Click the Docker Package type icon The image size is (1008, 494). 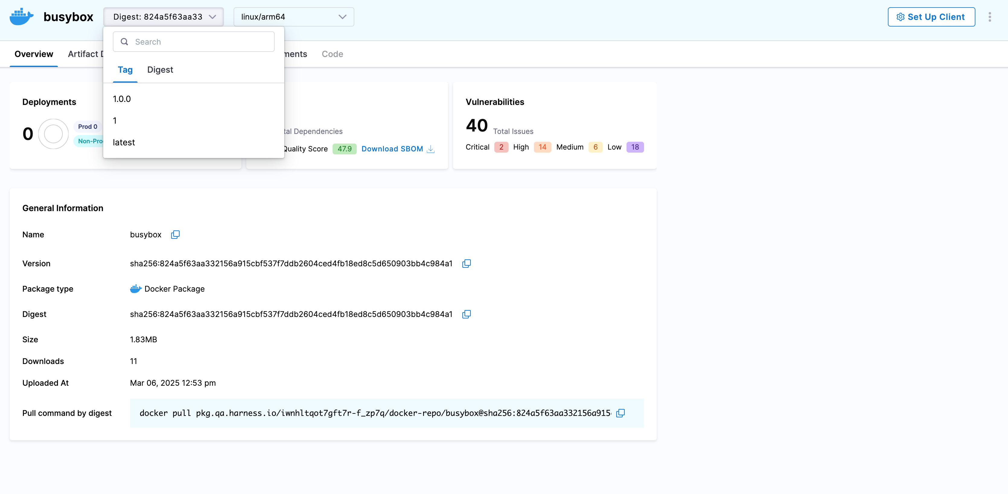click(x=136, y=289)
